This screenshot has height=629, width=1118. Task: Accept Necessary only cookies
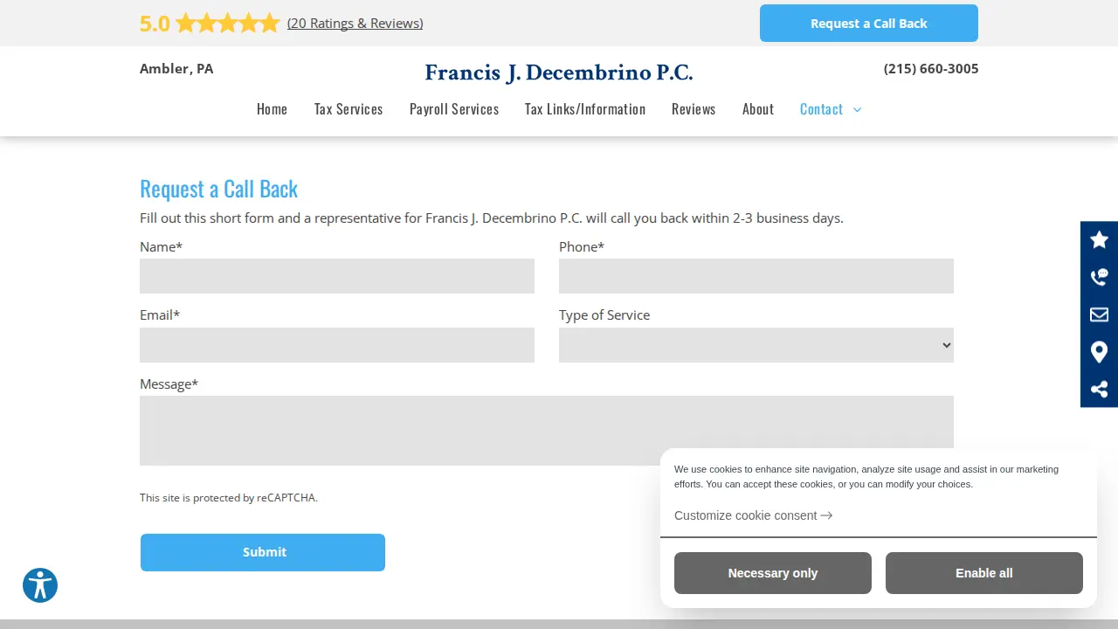[x=773, y=573]
